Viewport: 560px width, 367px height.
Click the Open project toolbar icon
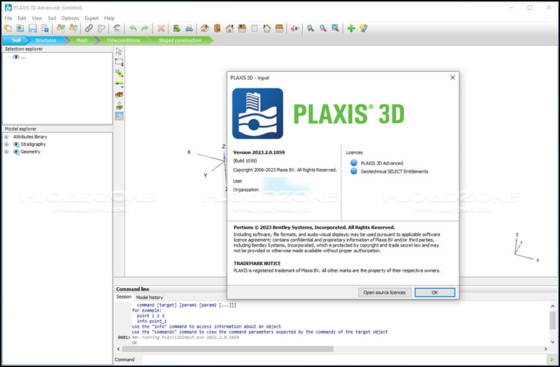[20, 28]
